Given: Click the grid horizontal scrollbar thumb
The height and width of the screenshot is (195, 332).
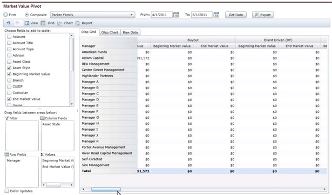Looking at the screenshot, I should coord(106,189).
